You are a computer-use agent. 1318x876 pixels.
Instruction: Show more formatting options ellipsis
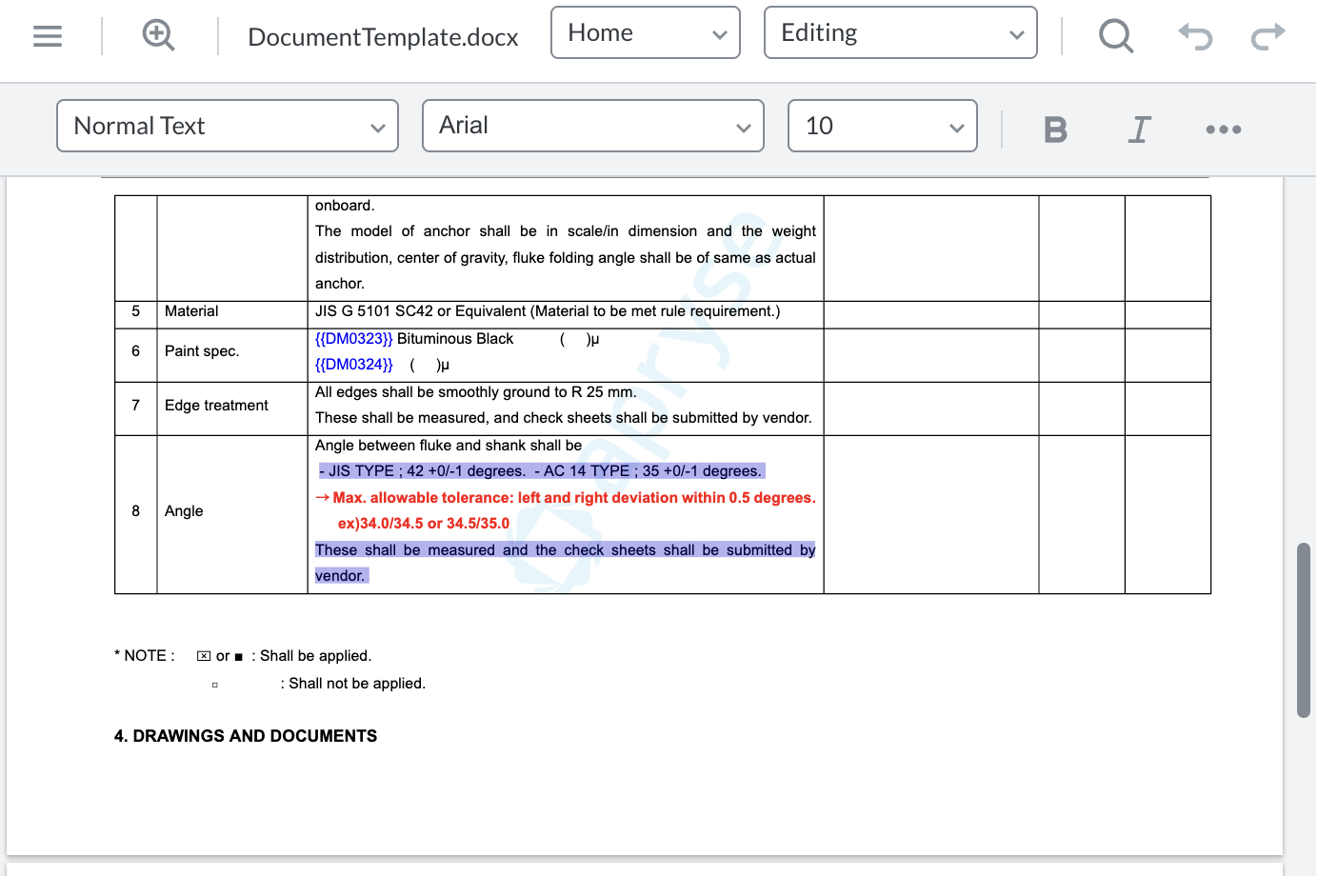coord(1223,129)
